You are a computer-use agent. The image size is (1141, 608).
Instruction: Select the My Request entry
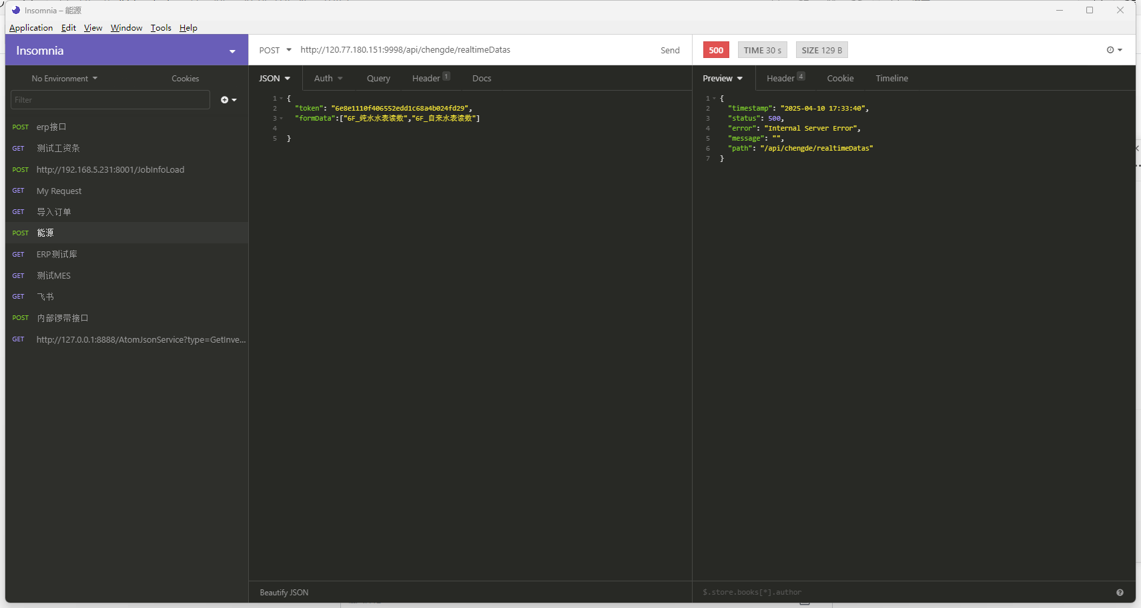point(127,191)
